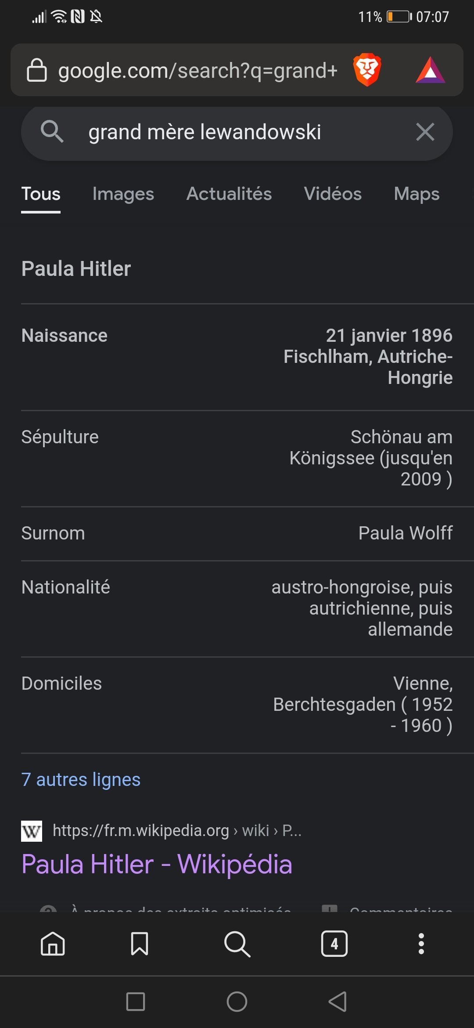
Task: Tap the magnifier icon in search box
Action: point(52,132)
